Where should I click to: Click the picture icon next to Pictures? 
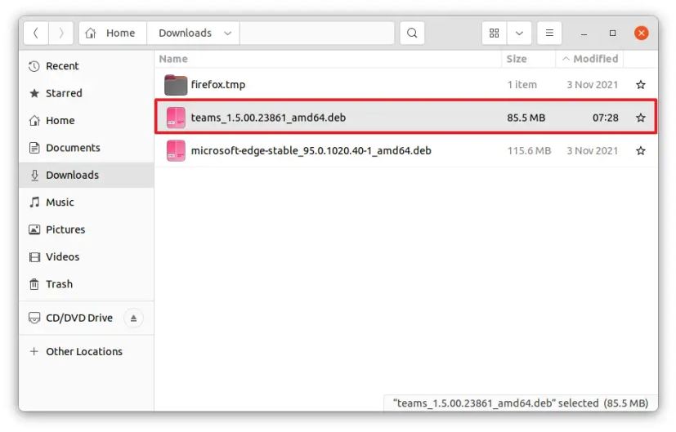point(34,229)
